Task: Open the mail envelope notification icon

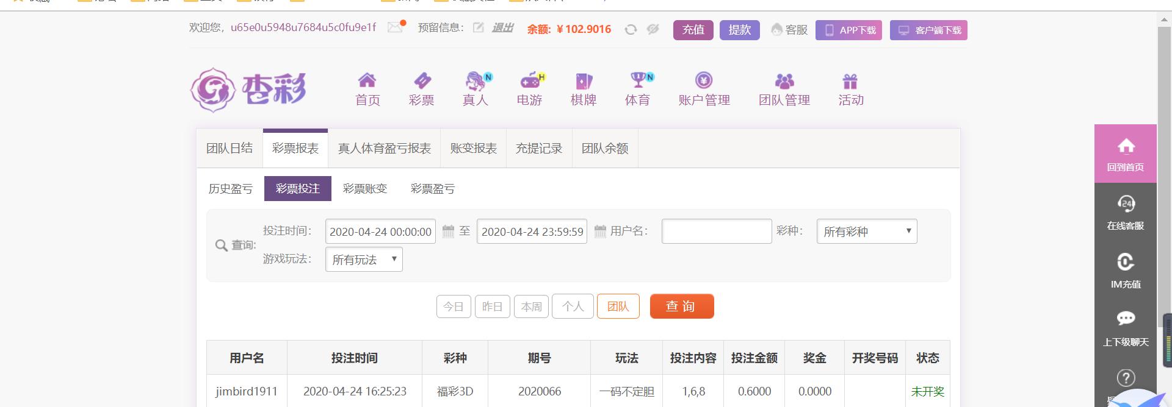Action: pos(396,27)
